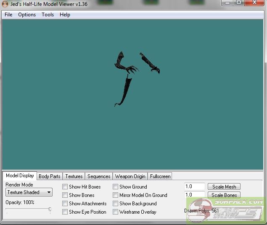Enable Wireframe Overlay checkbox

pyautogui.click(x=116, y=212)
